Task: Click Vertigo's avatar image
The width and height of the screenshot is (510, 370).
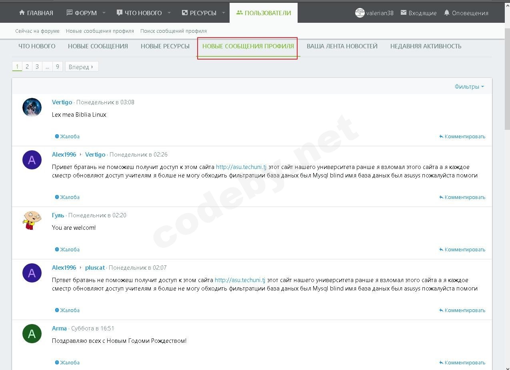Action: [x=32, y=107]
